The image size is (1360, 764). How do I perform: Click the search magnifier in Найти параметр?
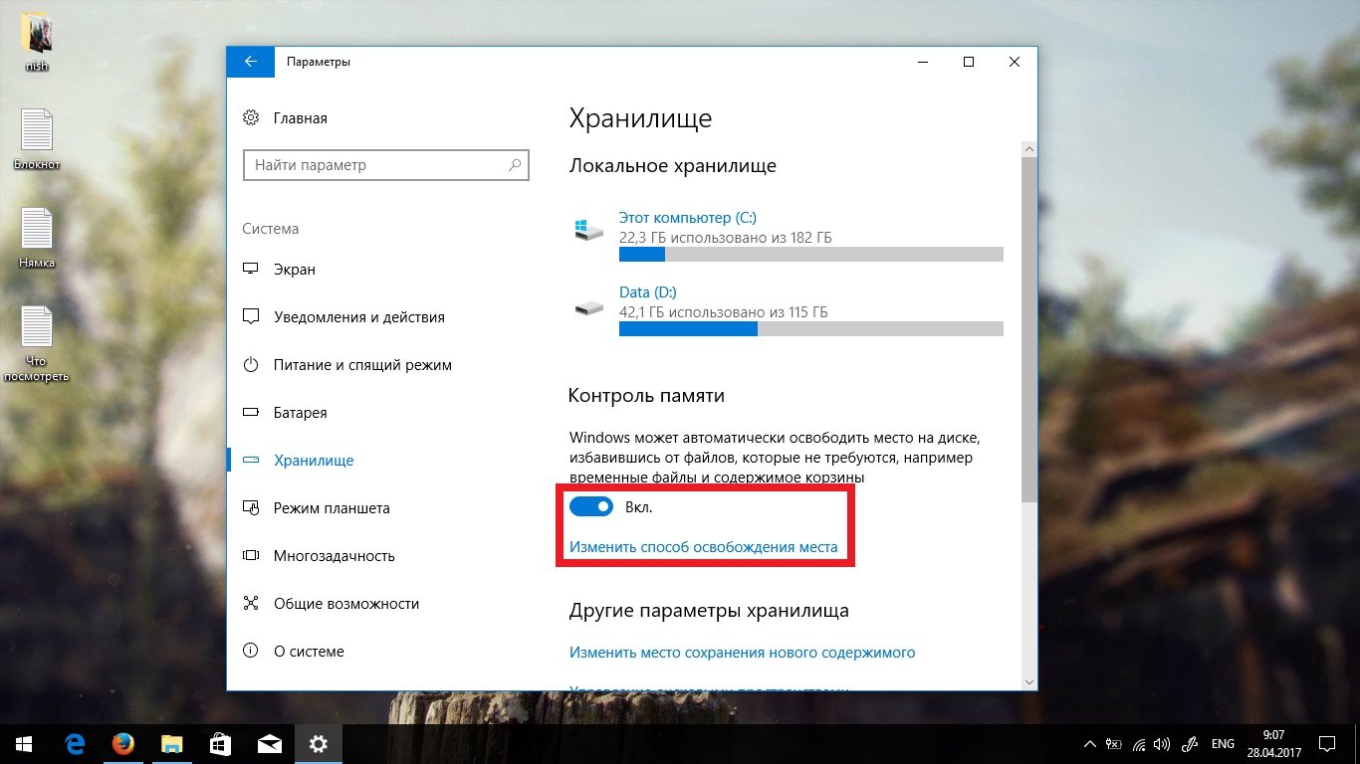515,165
